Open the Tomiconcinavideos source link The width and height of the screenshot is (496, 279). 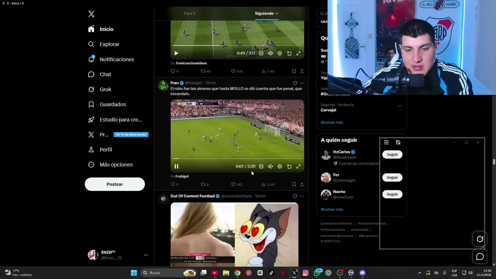[x=191, y=63]
